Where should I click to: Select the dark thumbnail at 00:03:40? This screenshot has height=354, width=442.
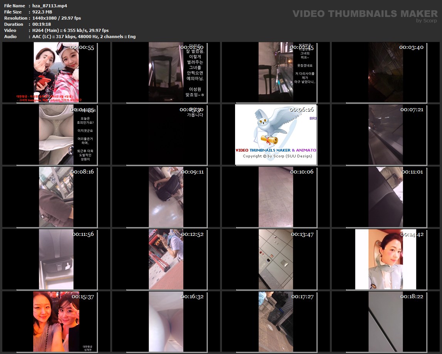click(x=385, y=72)
